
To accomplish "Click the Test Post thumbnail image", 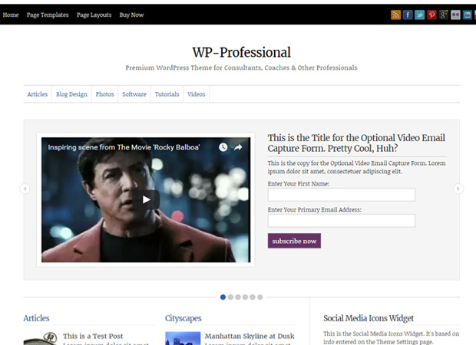I will click(41, 338).
